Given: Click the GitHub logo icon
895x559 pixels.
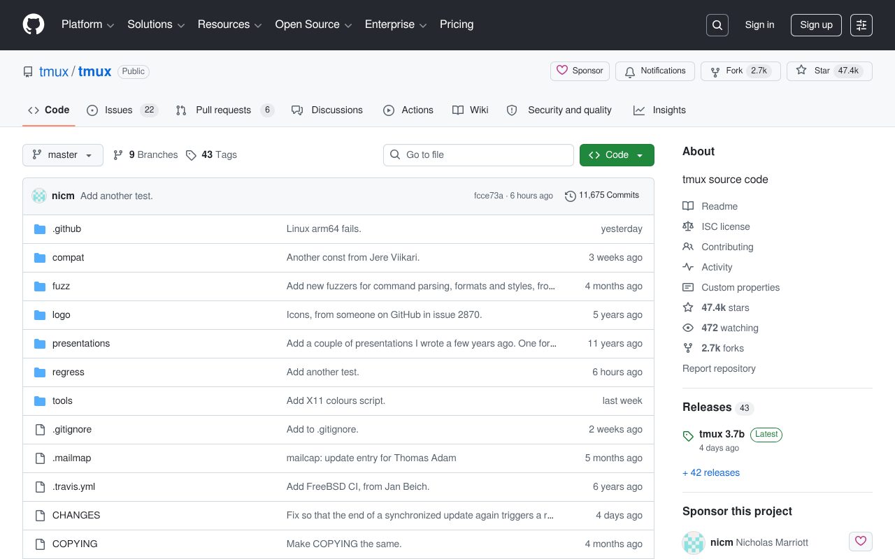Looking at the screenshot, I should 34,24.
